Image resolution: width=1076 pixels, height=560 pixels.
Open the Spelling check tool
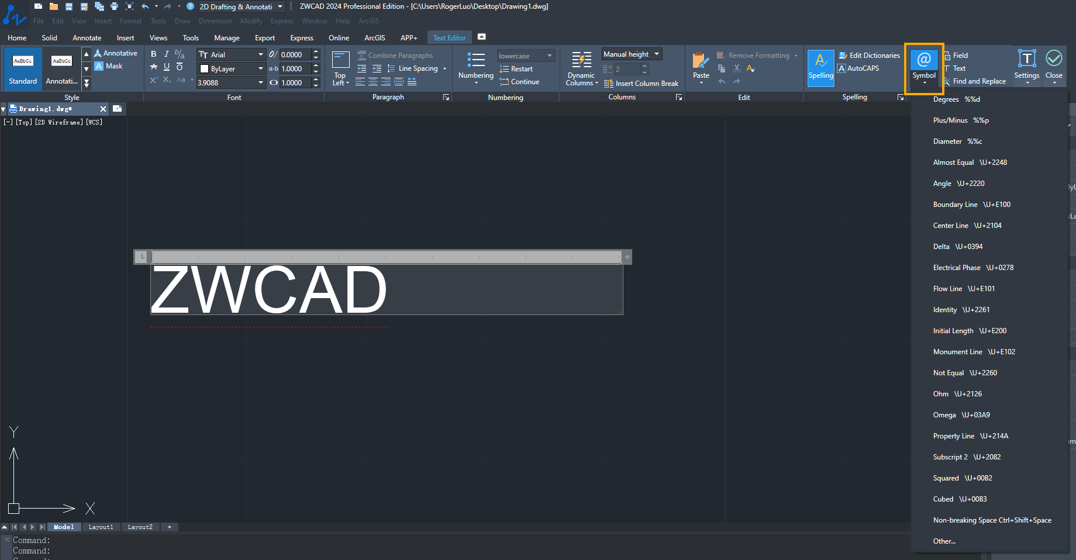821,68
